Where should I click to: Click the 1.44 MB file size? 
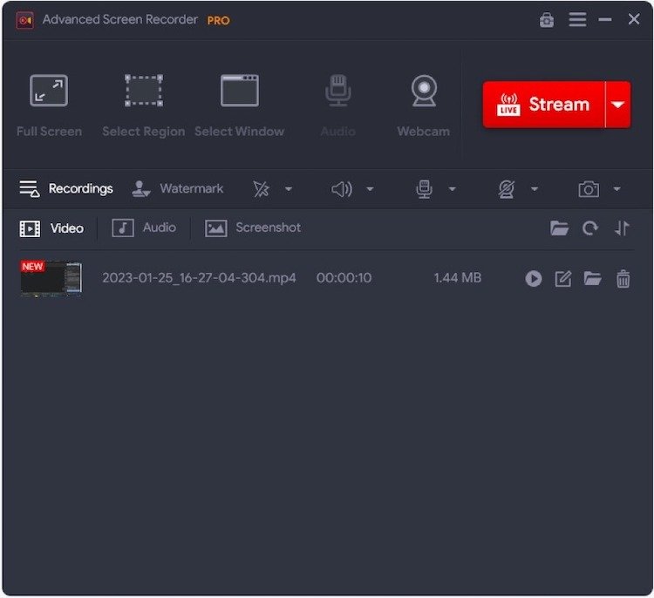(x=458, y=278)
